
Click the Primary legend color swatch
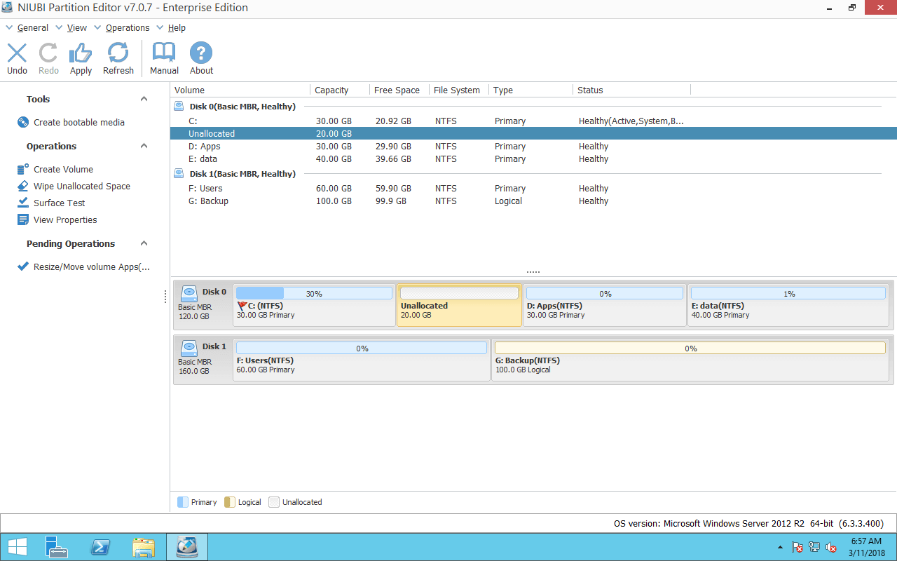[183, 502]
